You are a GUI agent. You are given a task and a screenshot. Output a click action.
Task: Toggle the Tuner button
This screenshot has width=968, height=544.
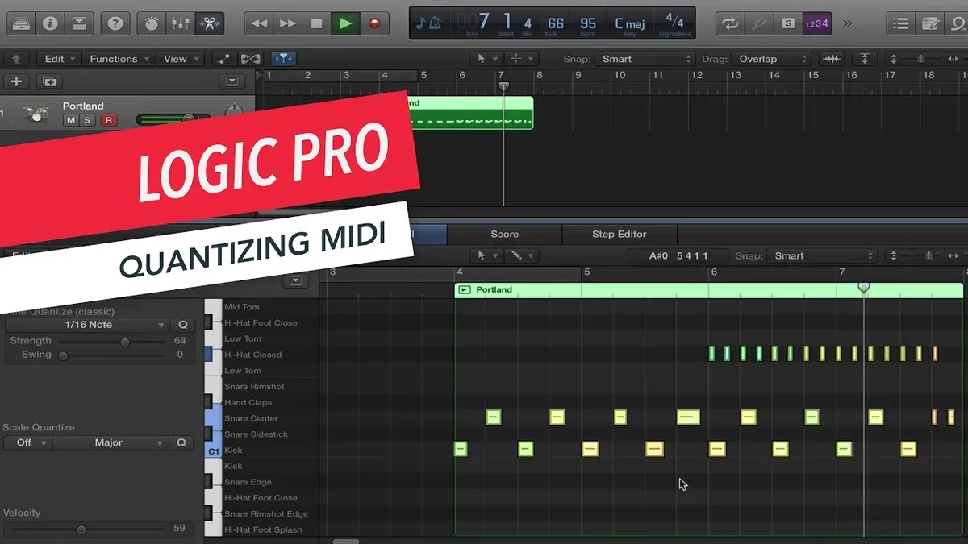(758, 23)
